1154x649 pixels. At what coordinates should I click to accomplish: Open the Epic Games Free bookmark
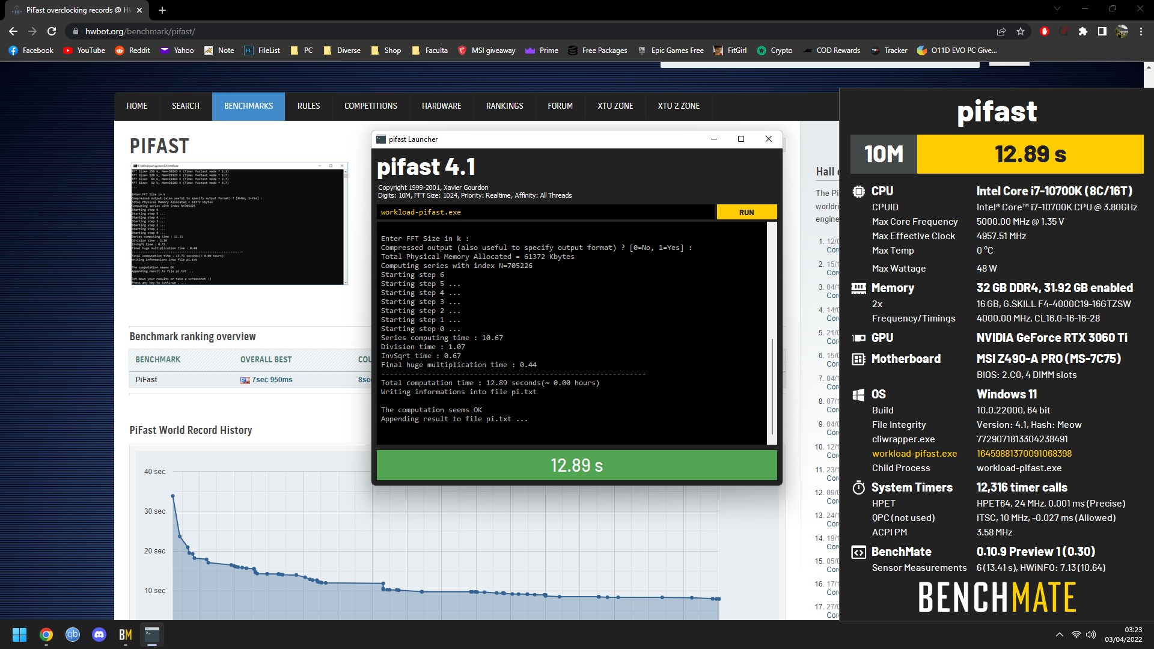point(671,50)
